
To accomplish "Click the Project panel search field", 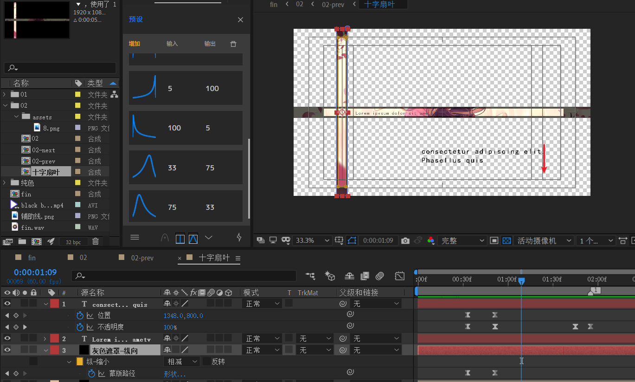I will (x=60, y=68).
